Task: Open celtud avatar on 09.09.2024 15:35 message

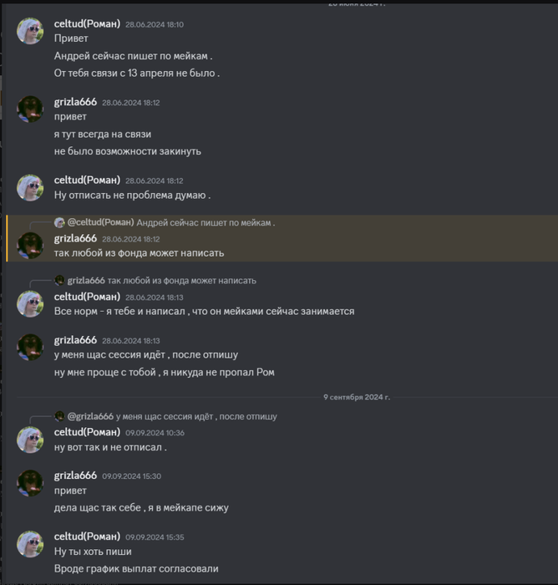Action: coord(30,544)
